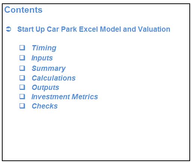Toggle the Investment Metrics checkbox

(x=22, y=97)
